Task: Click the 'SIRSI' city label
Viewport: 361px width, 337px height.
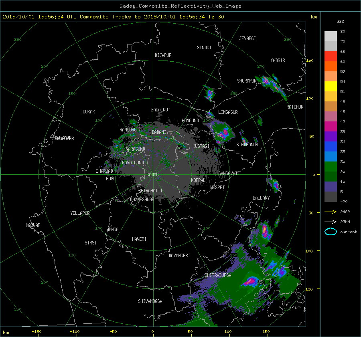Action: click(x=91, y=243)
